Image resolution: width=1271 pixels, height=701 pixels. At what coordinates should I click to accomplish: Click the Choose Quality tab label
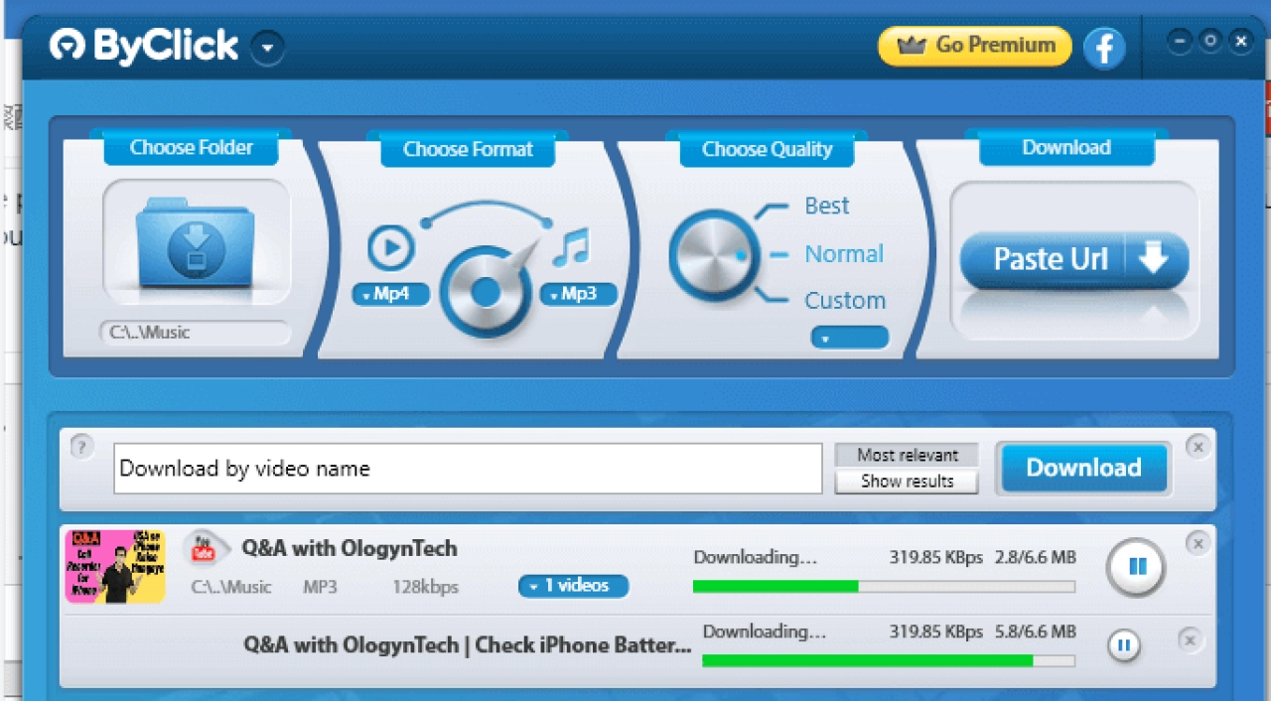point(767,149)
